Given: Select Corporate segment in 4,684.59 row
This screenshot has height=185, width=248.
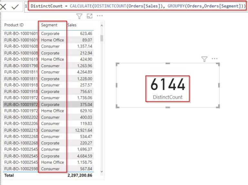Looking at the screenshot, I should pyautogui.click(x=50, y=156).
